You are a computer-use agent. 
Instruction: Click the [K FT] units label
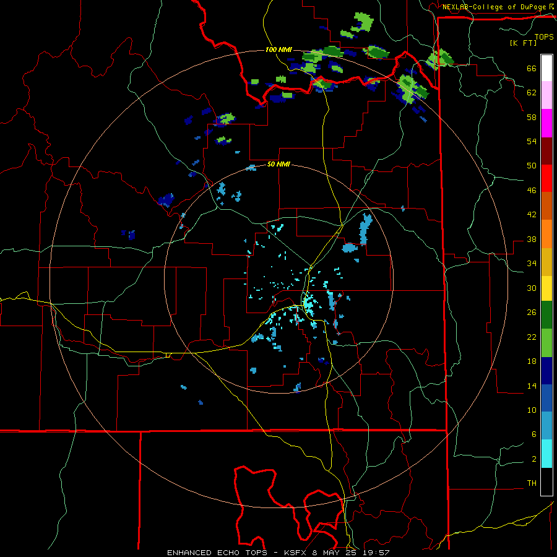click(x=523, y=43)
